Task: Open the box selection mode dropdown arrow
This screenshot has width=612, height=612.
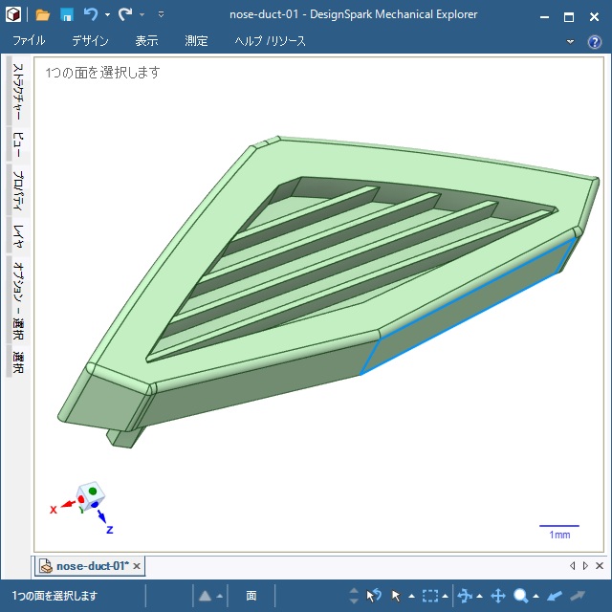Action: coord(445,597)
